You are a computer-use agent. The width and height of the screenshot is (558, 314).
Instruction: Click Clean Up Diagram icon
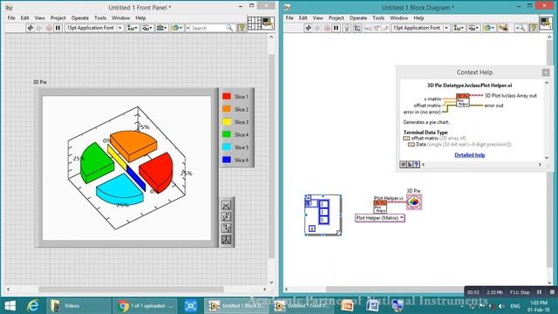[503, 28]
